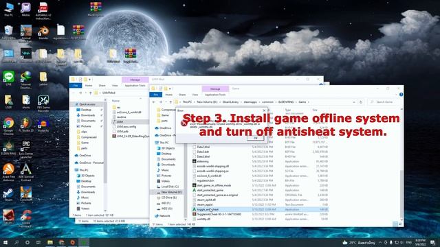Viewport: 440px width, 247px height.
Task: Click common in the address path
Action: (x=267, y=102)
